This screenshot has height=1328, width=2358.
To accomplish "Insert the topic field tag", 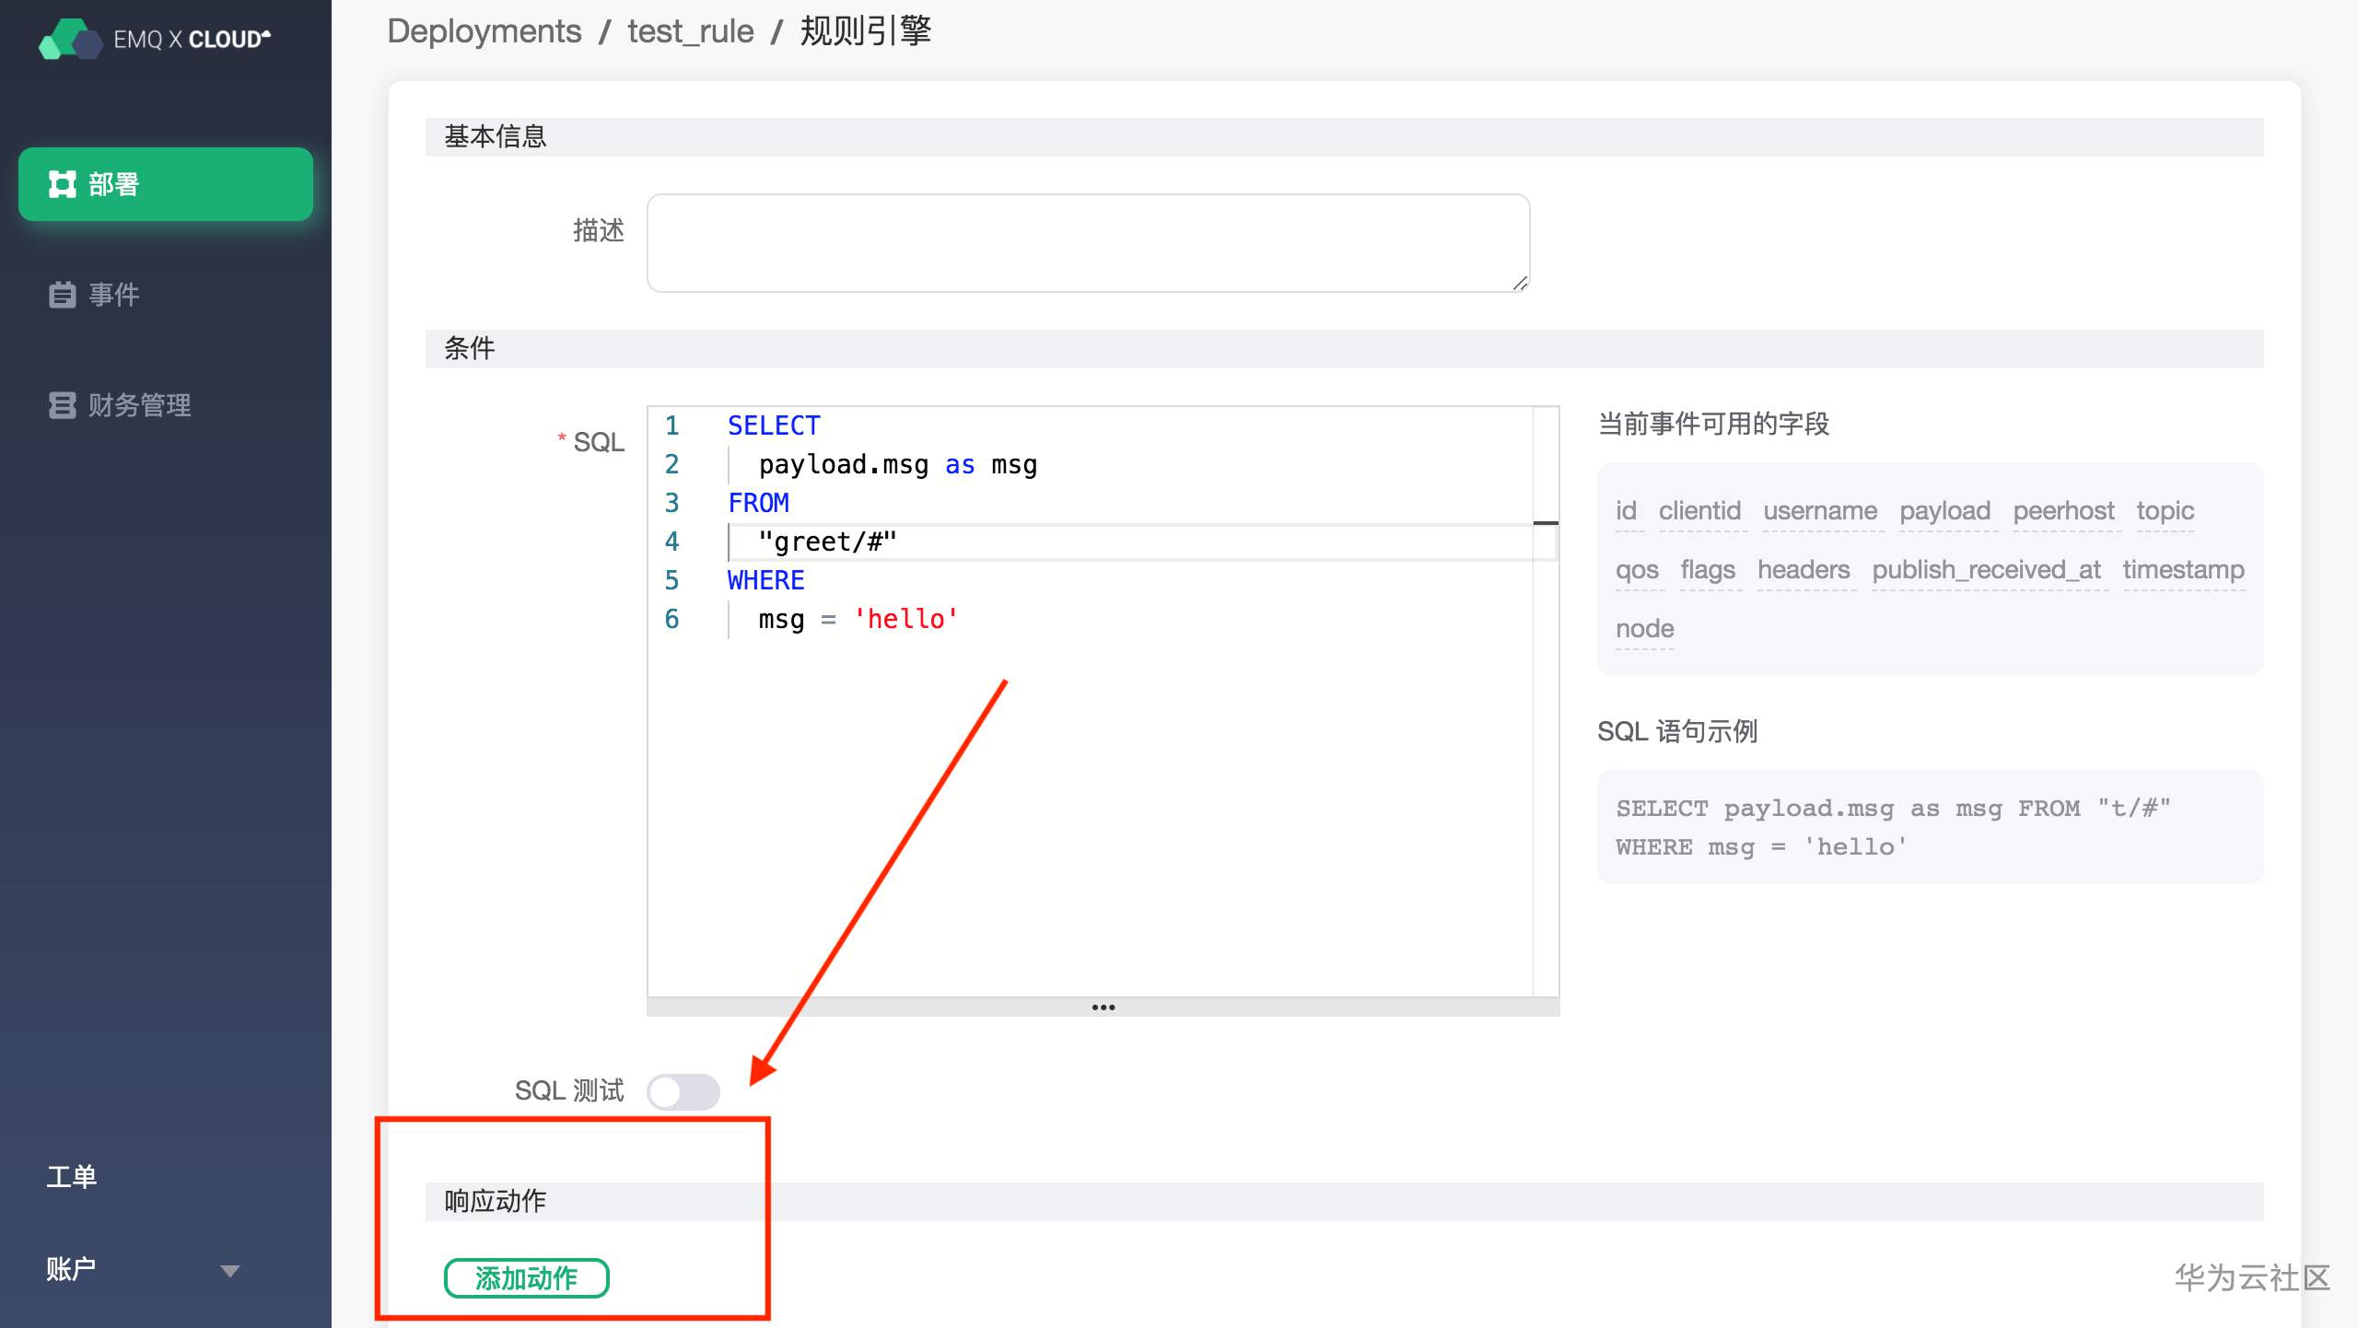I will pyautogui.click(x=2165, y=511).
